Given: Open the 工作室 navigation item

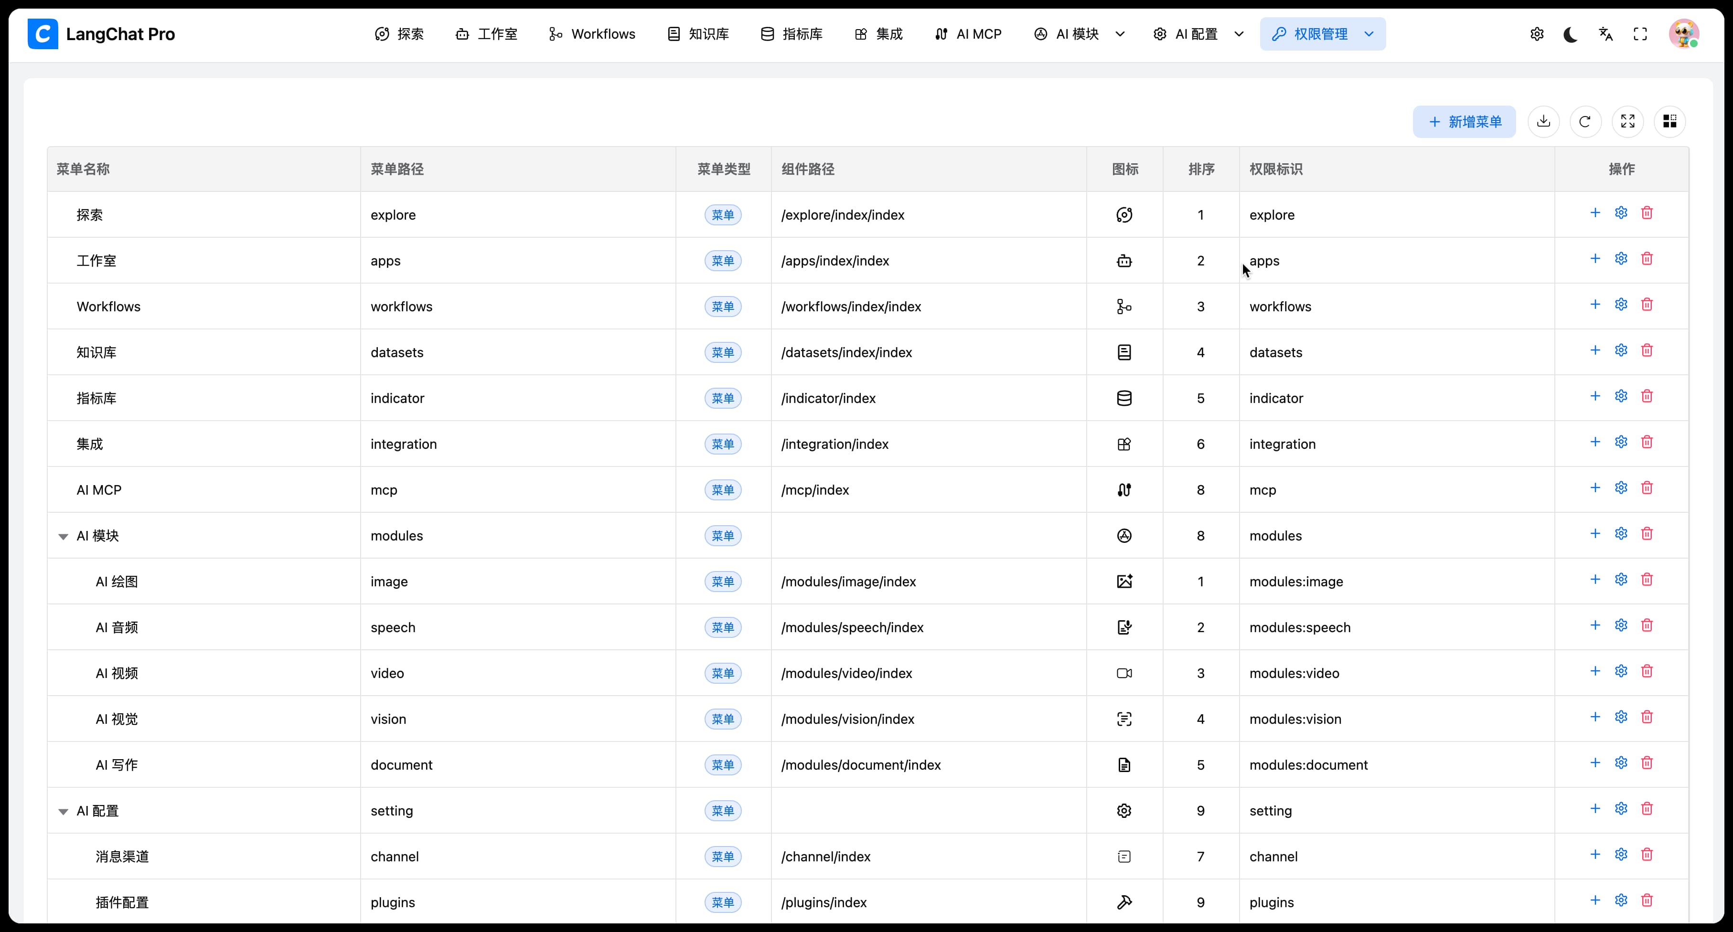Looking at the screenshot, I should click(x=486, y=34).
